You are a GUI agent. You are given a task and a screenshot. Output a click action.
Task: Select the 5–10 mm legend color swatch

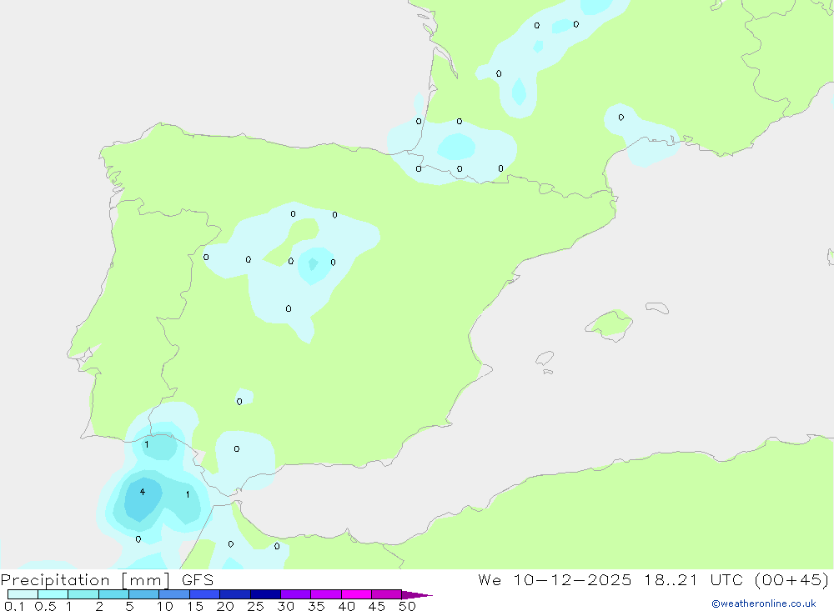pos(143,594)
